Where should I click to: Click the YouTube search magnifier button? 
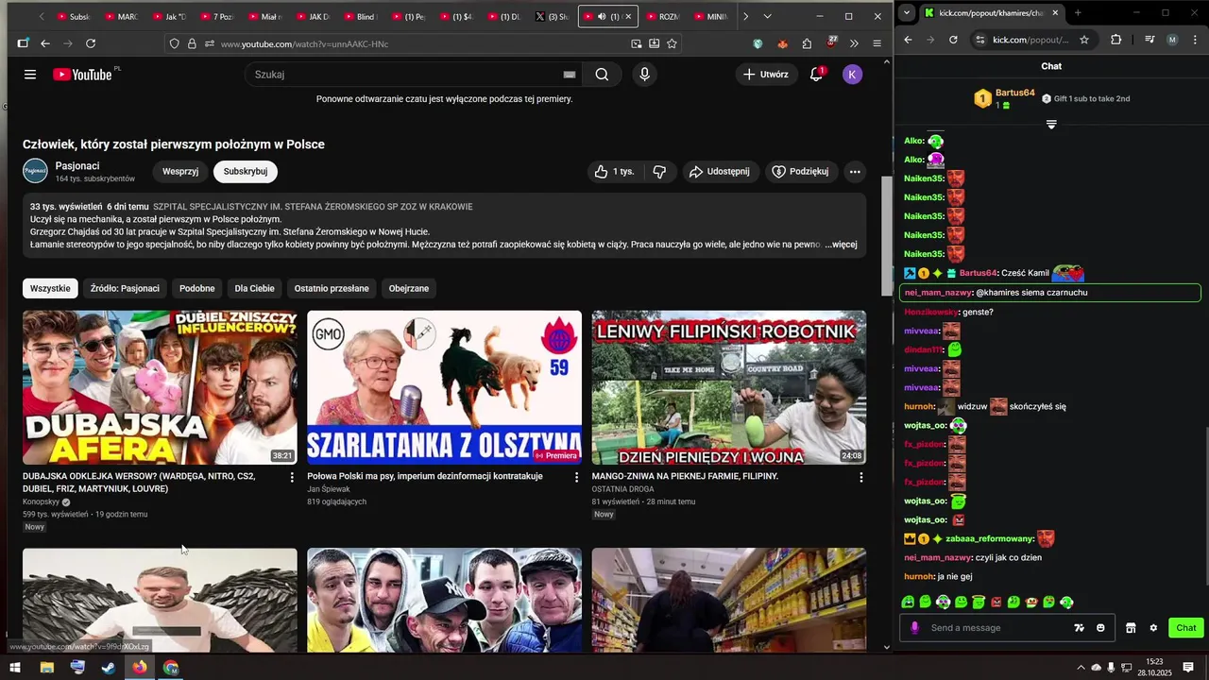point(602,75)
